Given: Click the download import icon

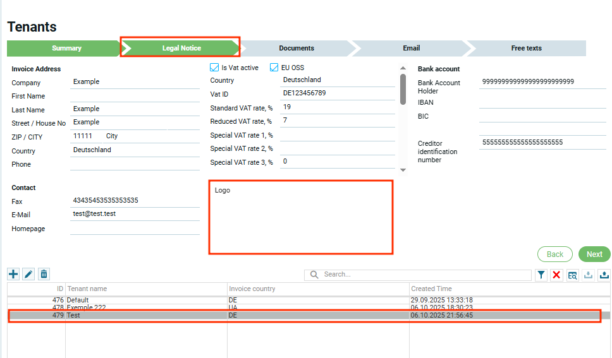Looking at the screenshot, I should pos(589,275).
